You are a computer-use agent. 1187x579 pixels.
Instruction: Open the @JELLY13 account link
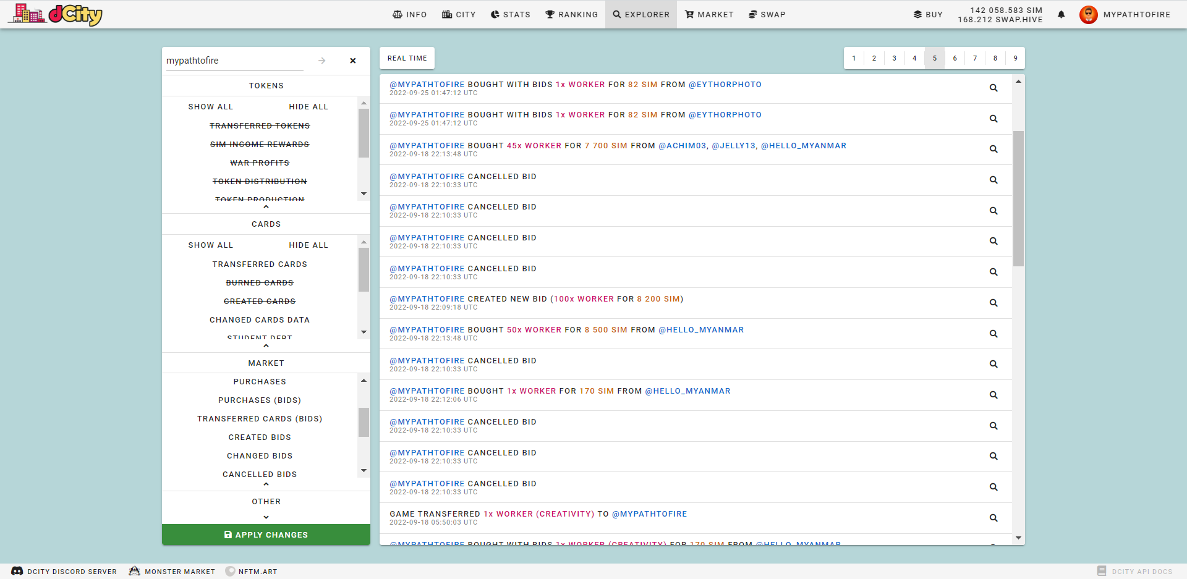734,146
